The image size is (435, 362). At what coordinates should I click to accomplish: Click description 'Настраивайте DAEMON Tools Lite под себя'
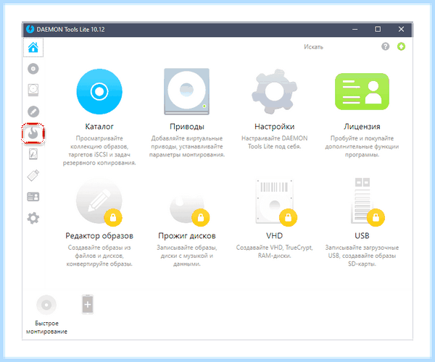coord(274,143)
